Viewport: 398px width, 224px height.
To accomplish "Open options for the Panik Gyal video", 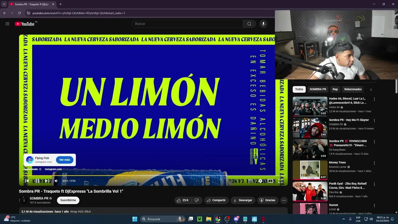I will point(374,184).
